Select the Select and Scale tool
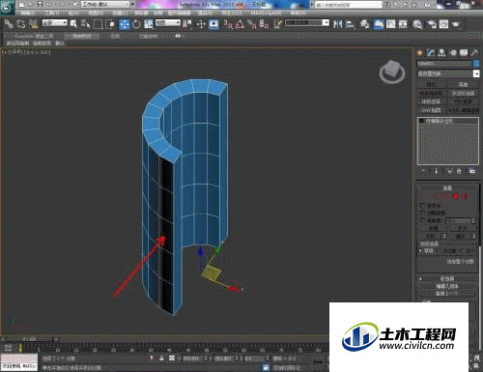Screen dimensions: 483x372 coord(148,24)
